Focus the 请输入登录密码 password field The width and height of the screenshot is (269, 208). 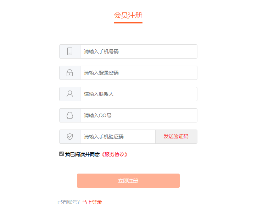[138, 73]
